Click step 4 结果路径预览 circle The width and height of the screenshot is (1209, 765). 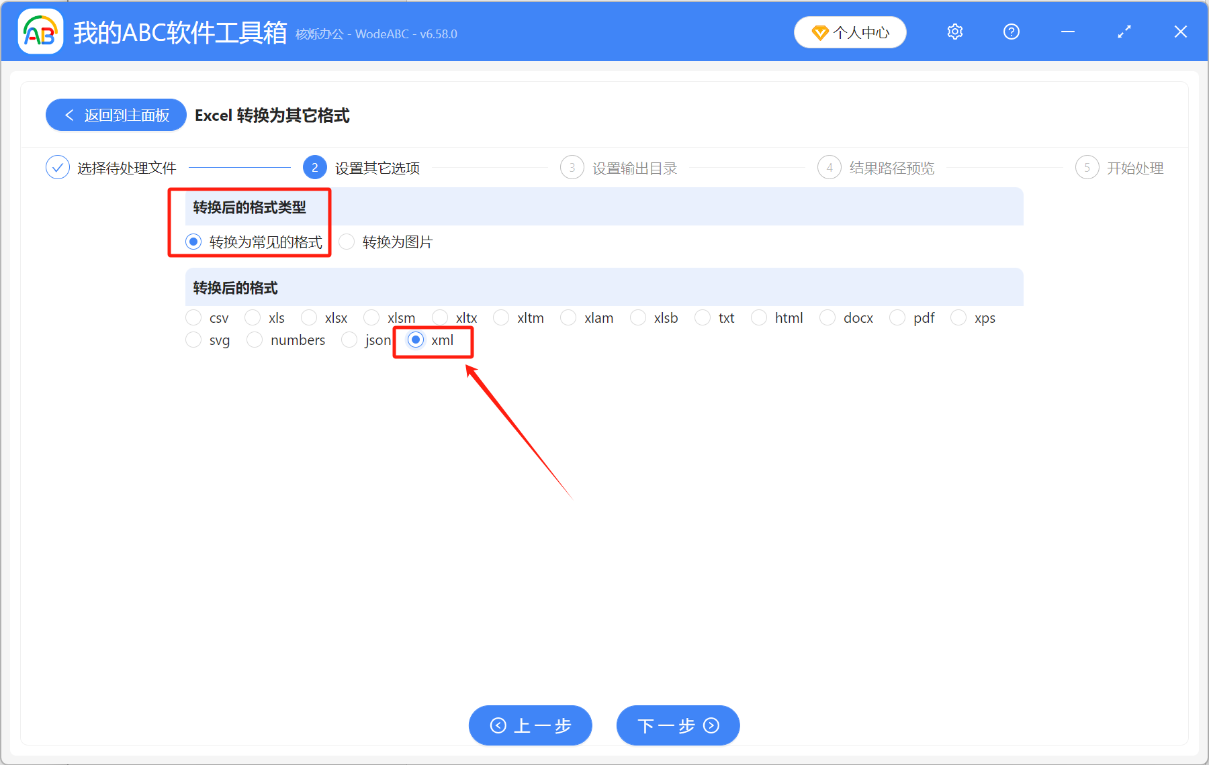coord(829,167)
